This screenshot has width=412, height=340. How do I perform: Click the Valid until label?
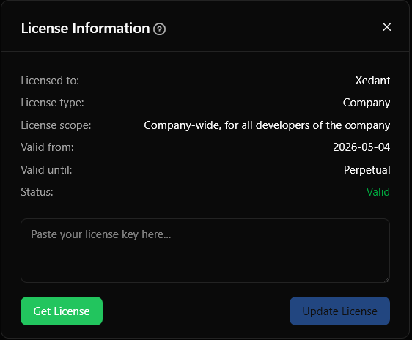46,170
